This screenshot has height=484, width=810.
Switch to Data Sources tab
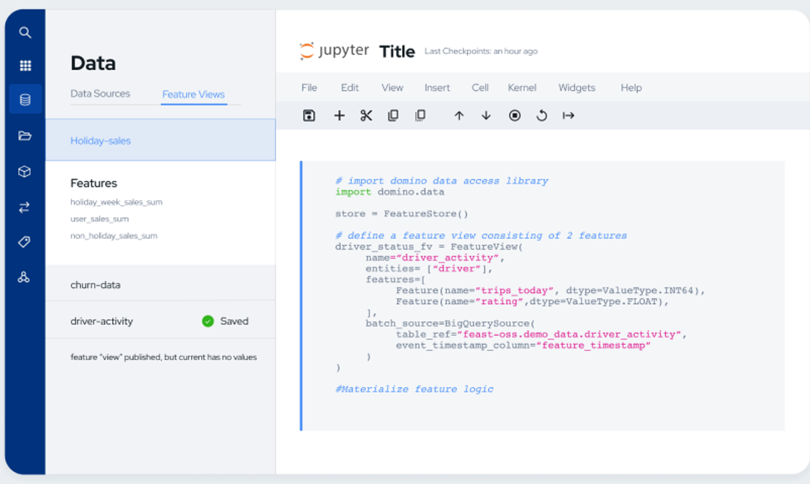point(100,94)
